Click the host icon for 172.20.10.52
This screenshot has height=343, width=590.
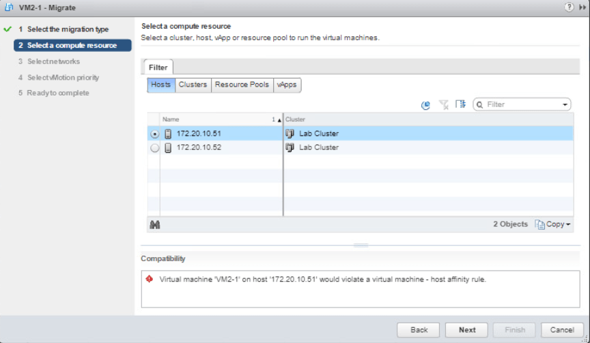pyautogui.click(x=168, y=147)
